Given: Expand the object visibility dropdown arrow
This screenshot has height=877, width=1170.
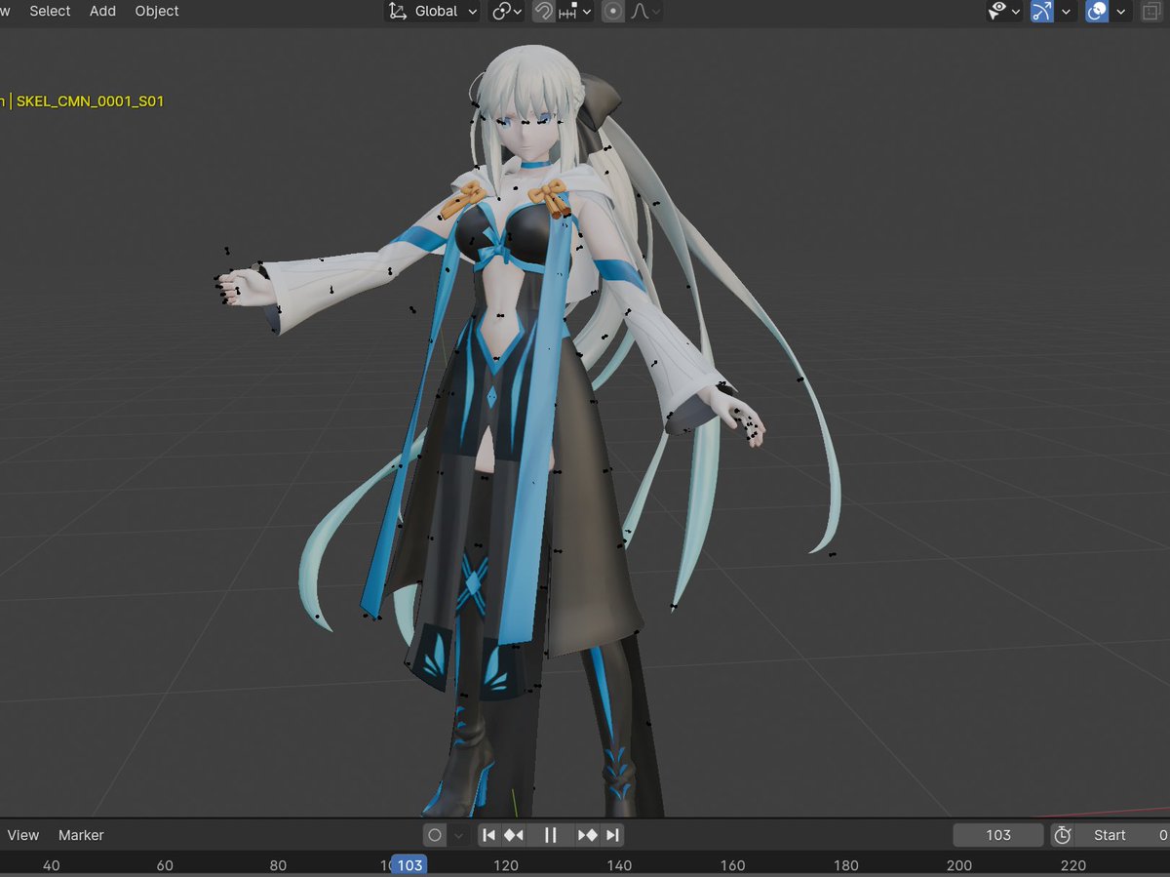Looking at the screenshot, I should (x=1016, y=12).
